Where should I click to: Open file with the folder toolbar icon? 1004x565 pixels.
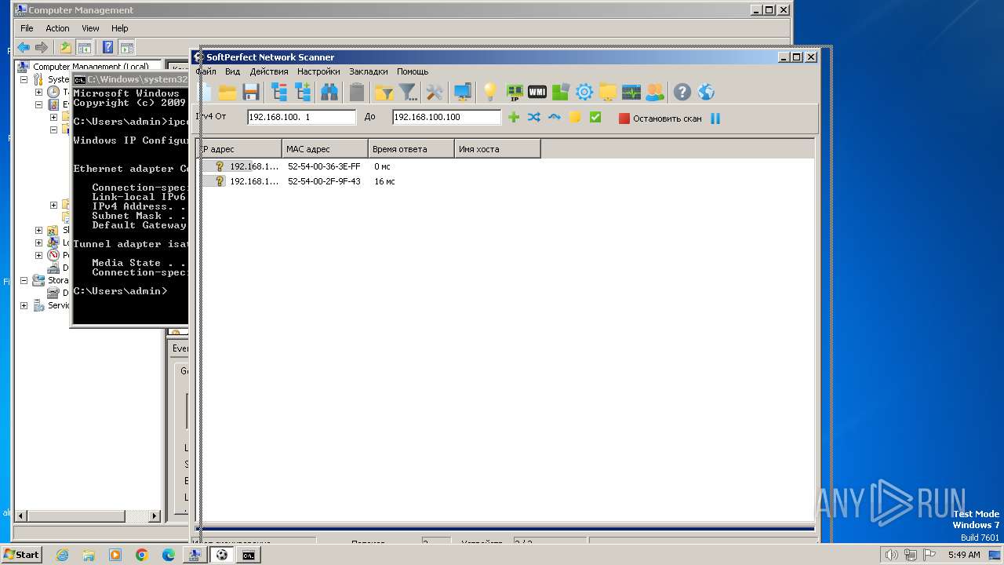pos(227,93)
